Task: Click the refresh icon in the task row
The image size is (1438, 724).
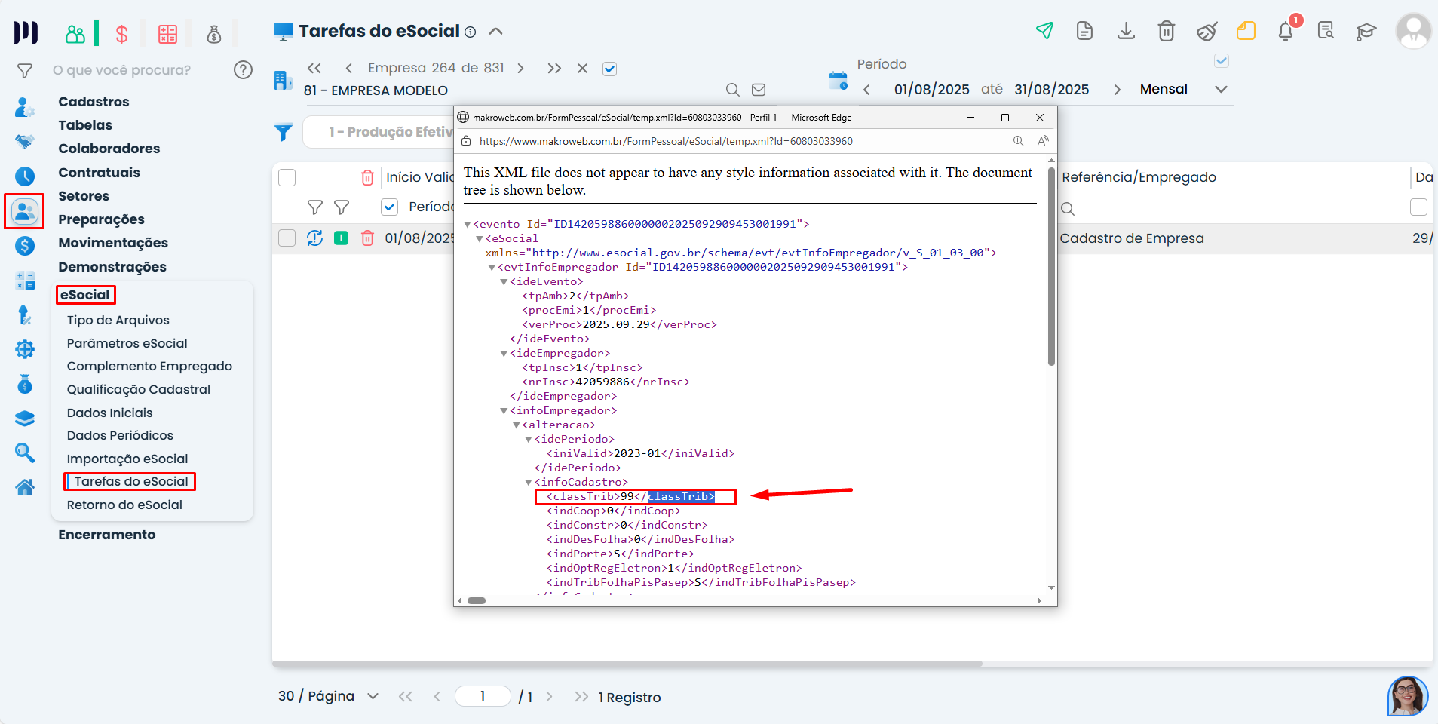Action: pos(314,238)
